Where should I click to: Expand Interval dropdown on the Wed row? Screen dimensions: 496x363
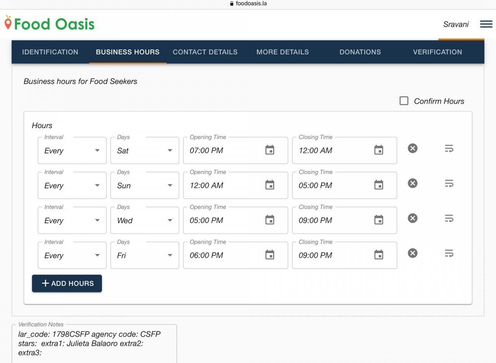click(72, 220)
